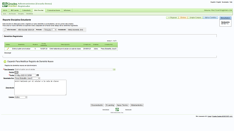Click the Inicio breadcrumb link
This screenshot has height=131, width=234.
click(x=4, y=14)
